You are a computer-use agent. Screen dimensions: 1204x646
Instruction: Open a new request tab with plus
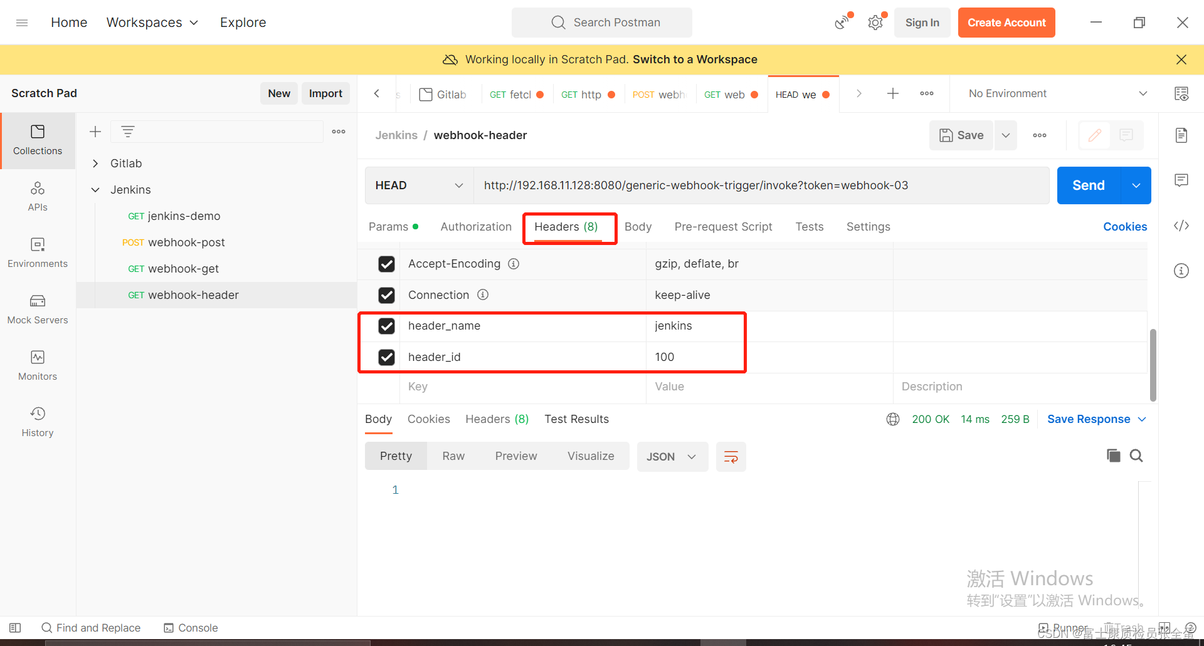[x=893, y=93]
